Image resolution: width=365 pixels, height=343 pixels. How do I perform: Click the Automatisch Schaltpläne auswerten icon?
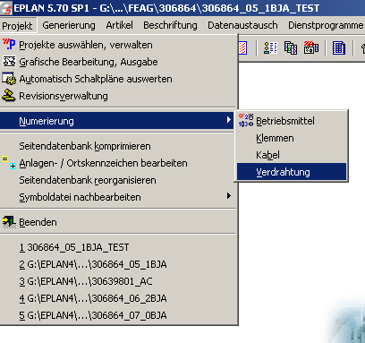tap(9, 79)
